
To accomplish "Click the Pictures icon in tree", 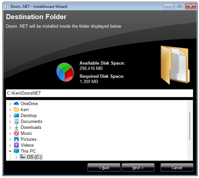I will pos(16,139).
